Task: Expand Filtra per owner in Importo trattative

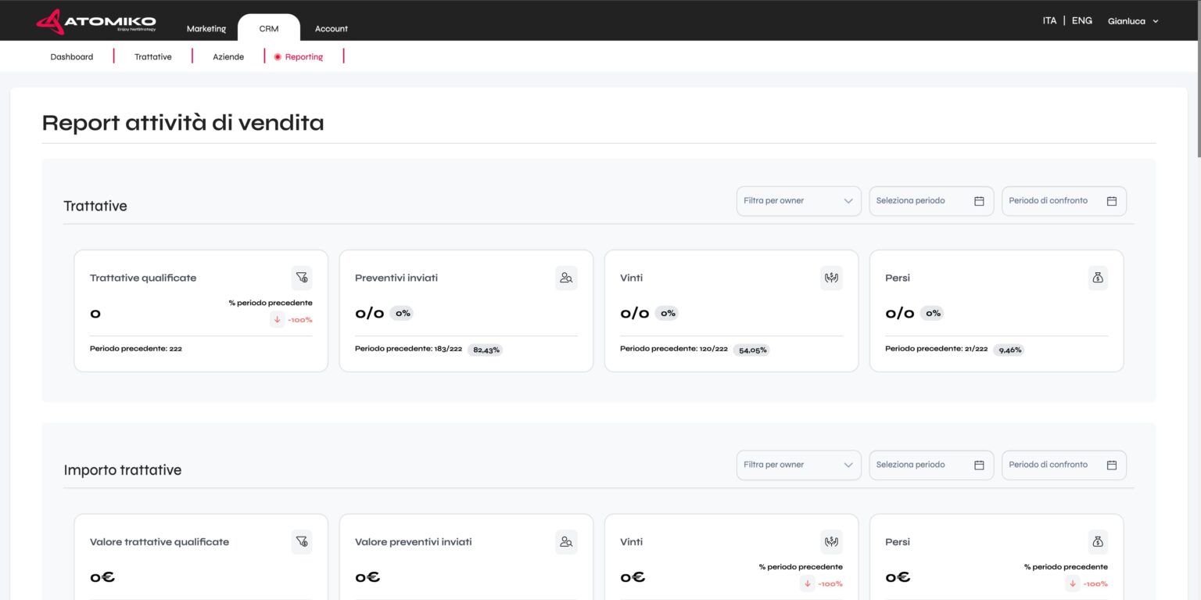Action: coord(798,465)
